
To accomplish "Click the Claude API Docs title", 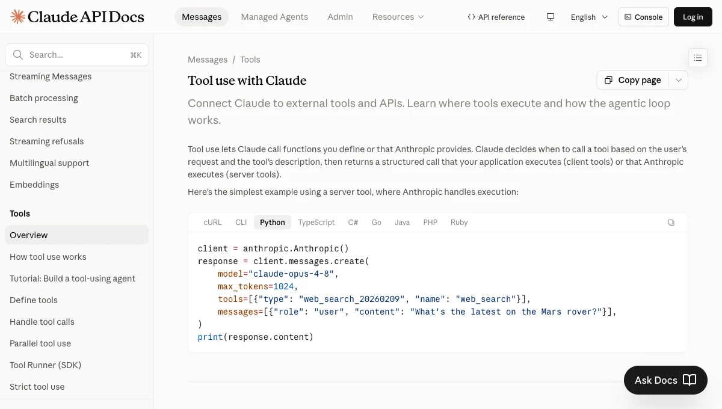I will pyautogui.click(x=86, y=17).
